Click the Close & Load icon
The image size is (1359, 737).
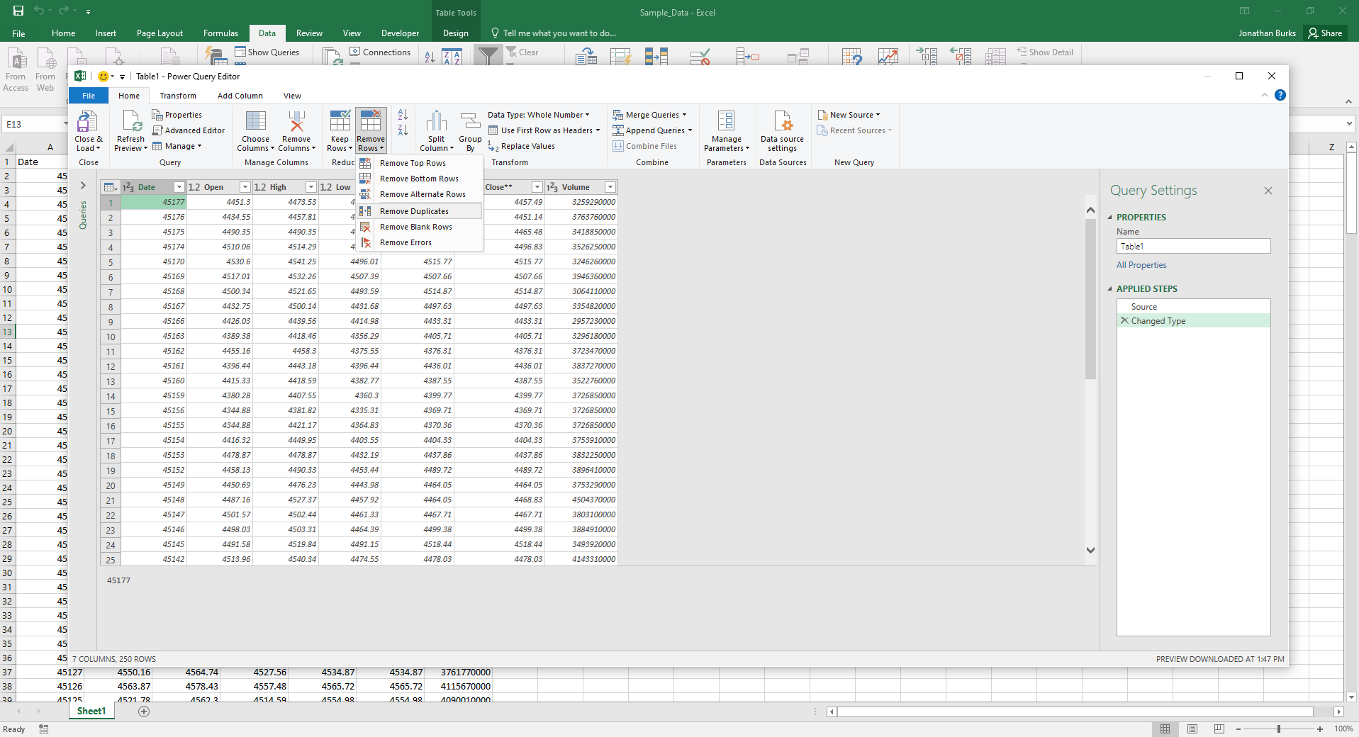pyautogui.click(x=87, y=122)
